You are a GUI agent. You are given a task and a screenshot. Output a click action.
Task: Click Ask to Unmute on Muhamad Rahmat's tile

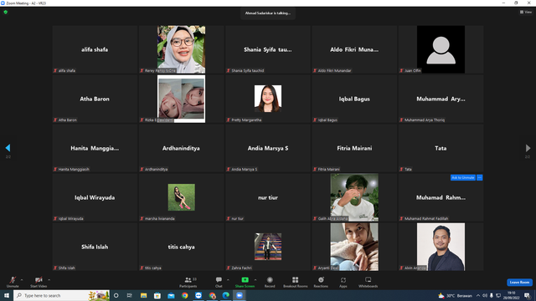[x=463, y=177]
